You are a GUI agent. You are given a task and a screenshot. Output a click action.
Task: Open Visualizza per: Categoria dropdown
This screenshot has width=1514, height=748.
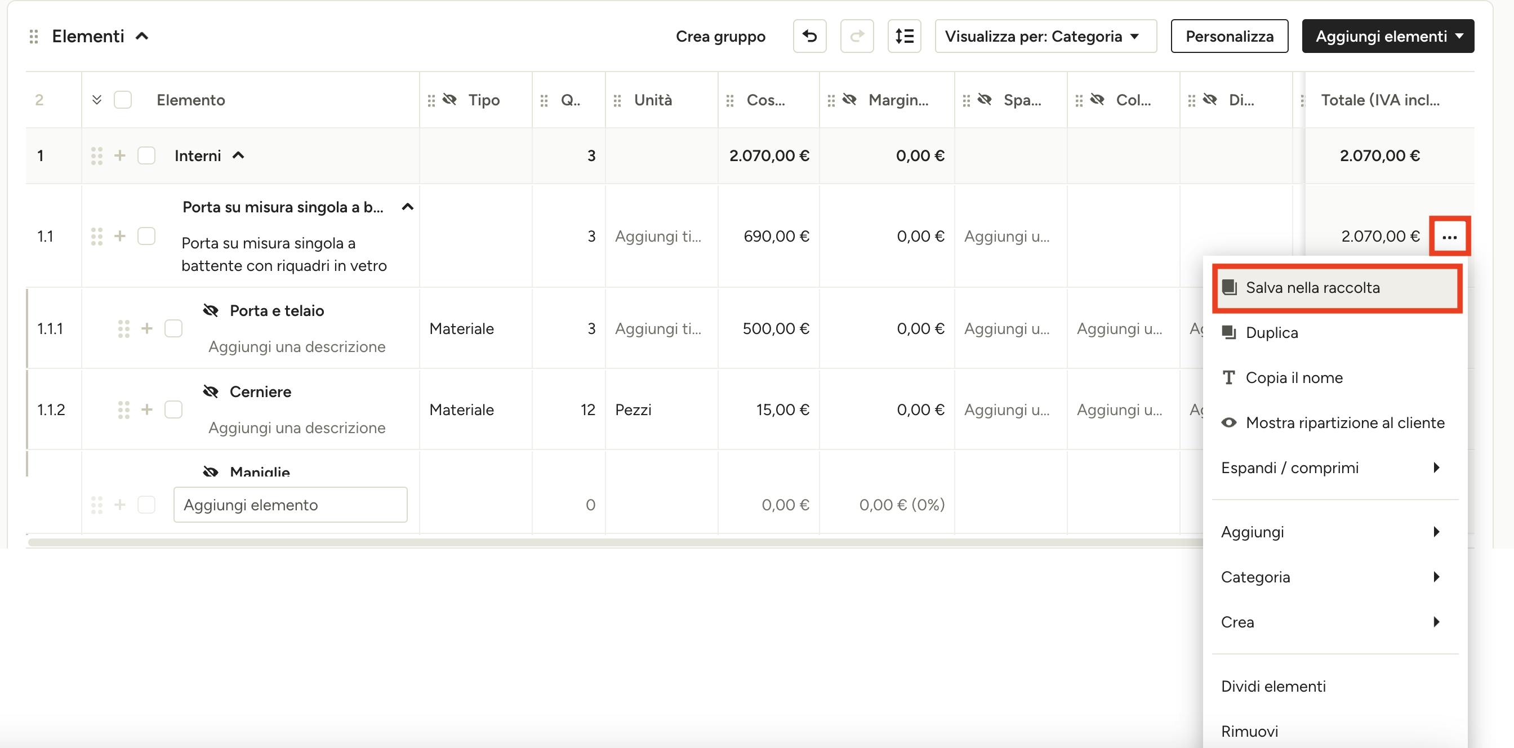(1045, 36)
